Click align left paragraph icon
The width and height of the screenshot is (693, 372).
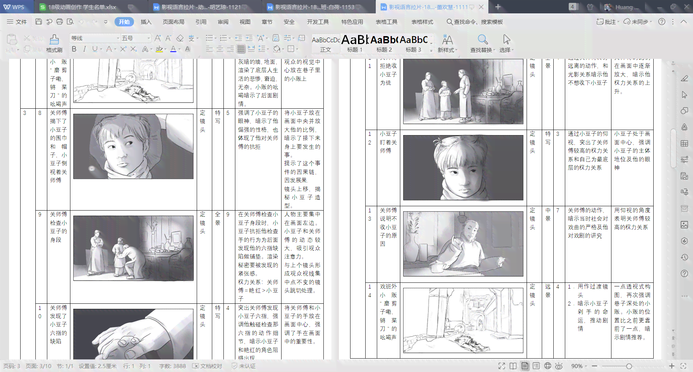click(209, 49)
